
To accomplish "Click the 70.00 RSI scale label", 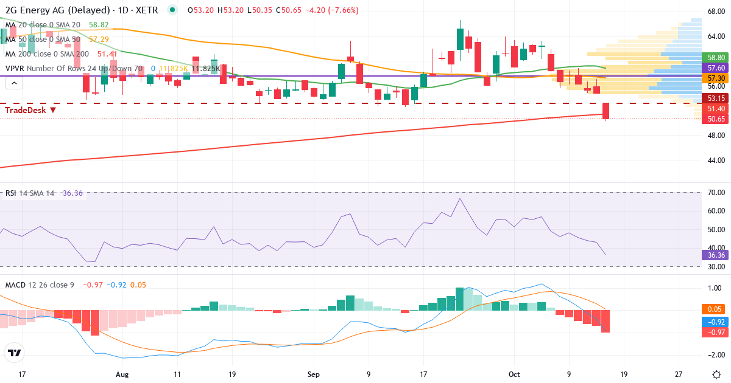I will [715, 193].
